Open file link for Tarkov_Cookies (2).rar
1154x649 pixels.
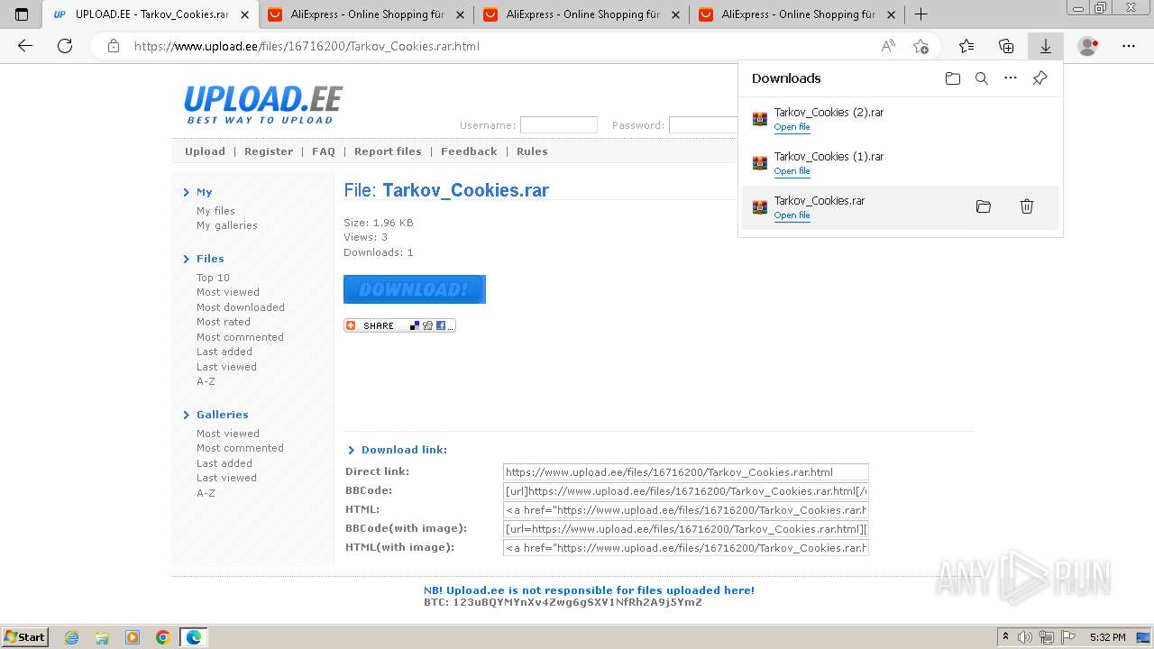tap(792, 127)
